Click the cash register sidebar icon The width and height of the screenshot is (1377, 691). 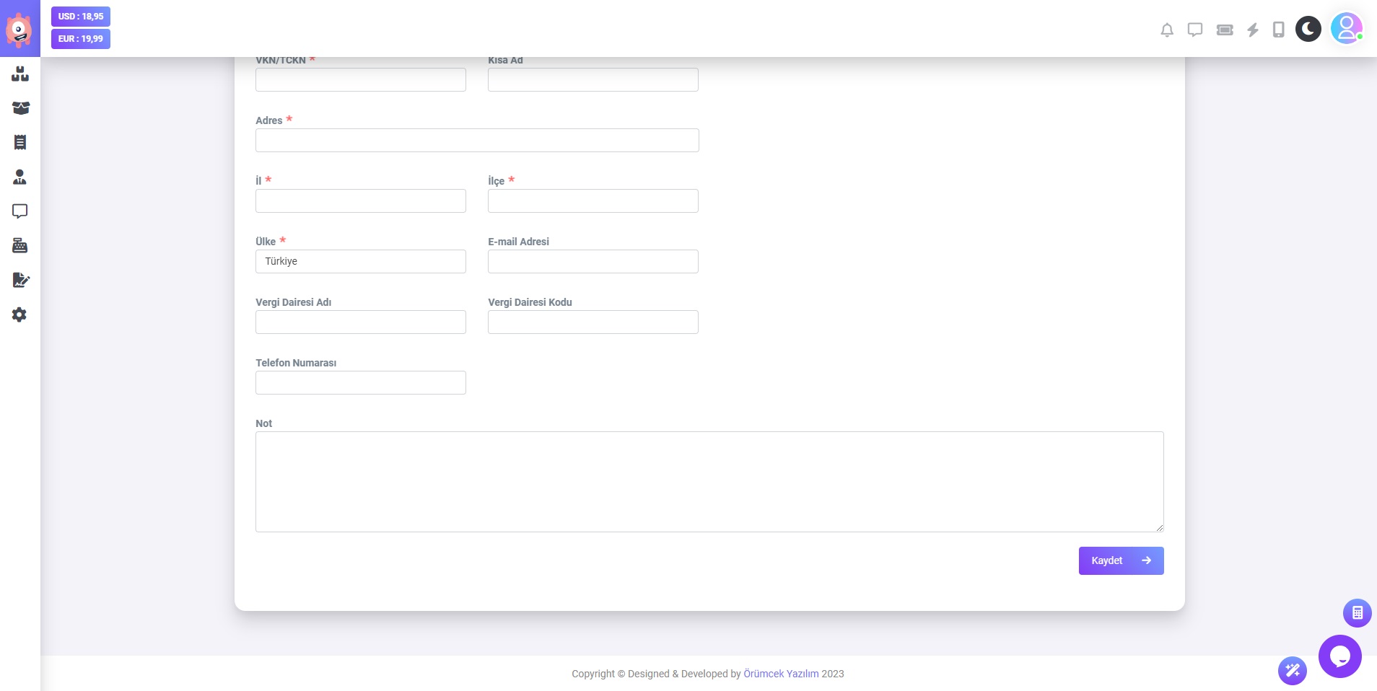[20, 246]
